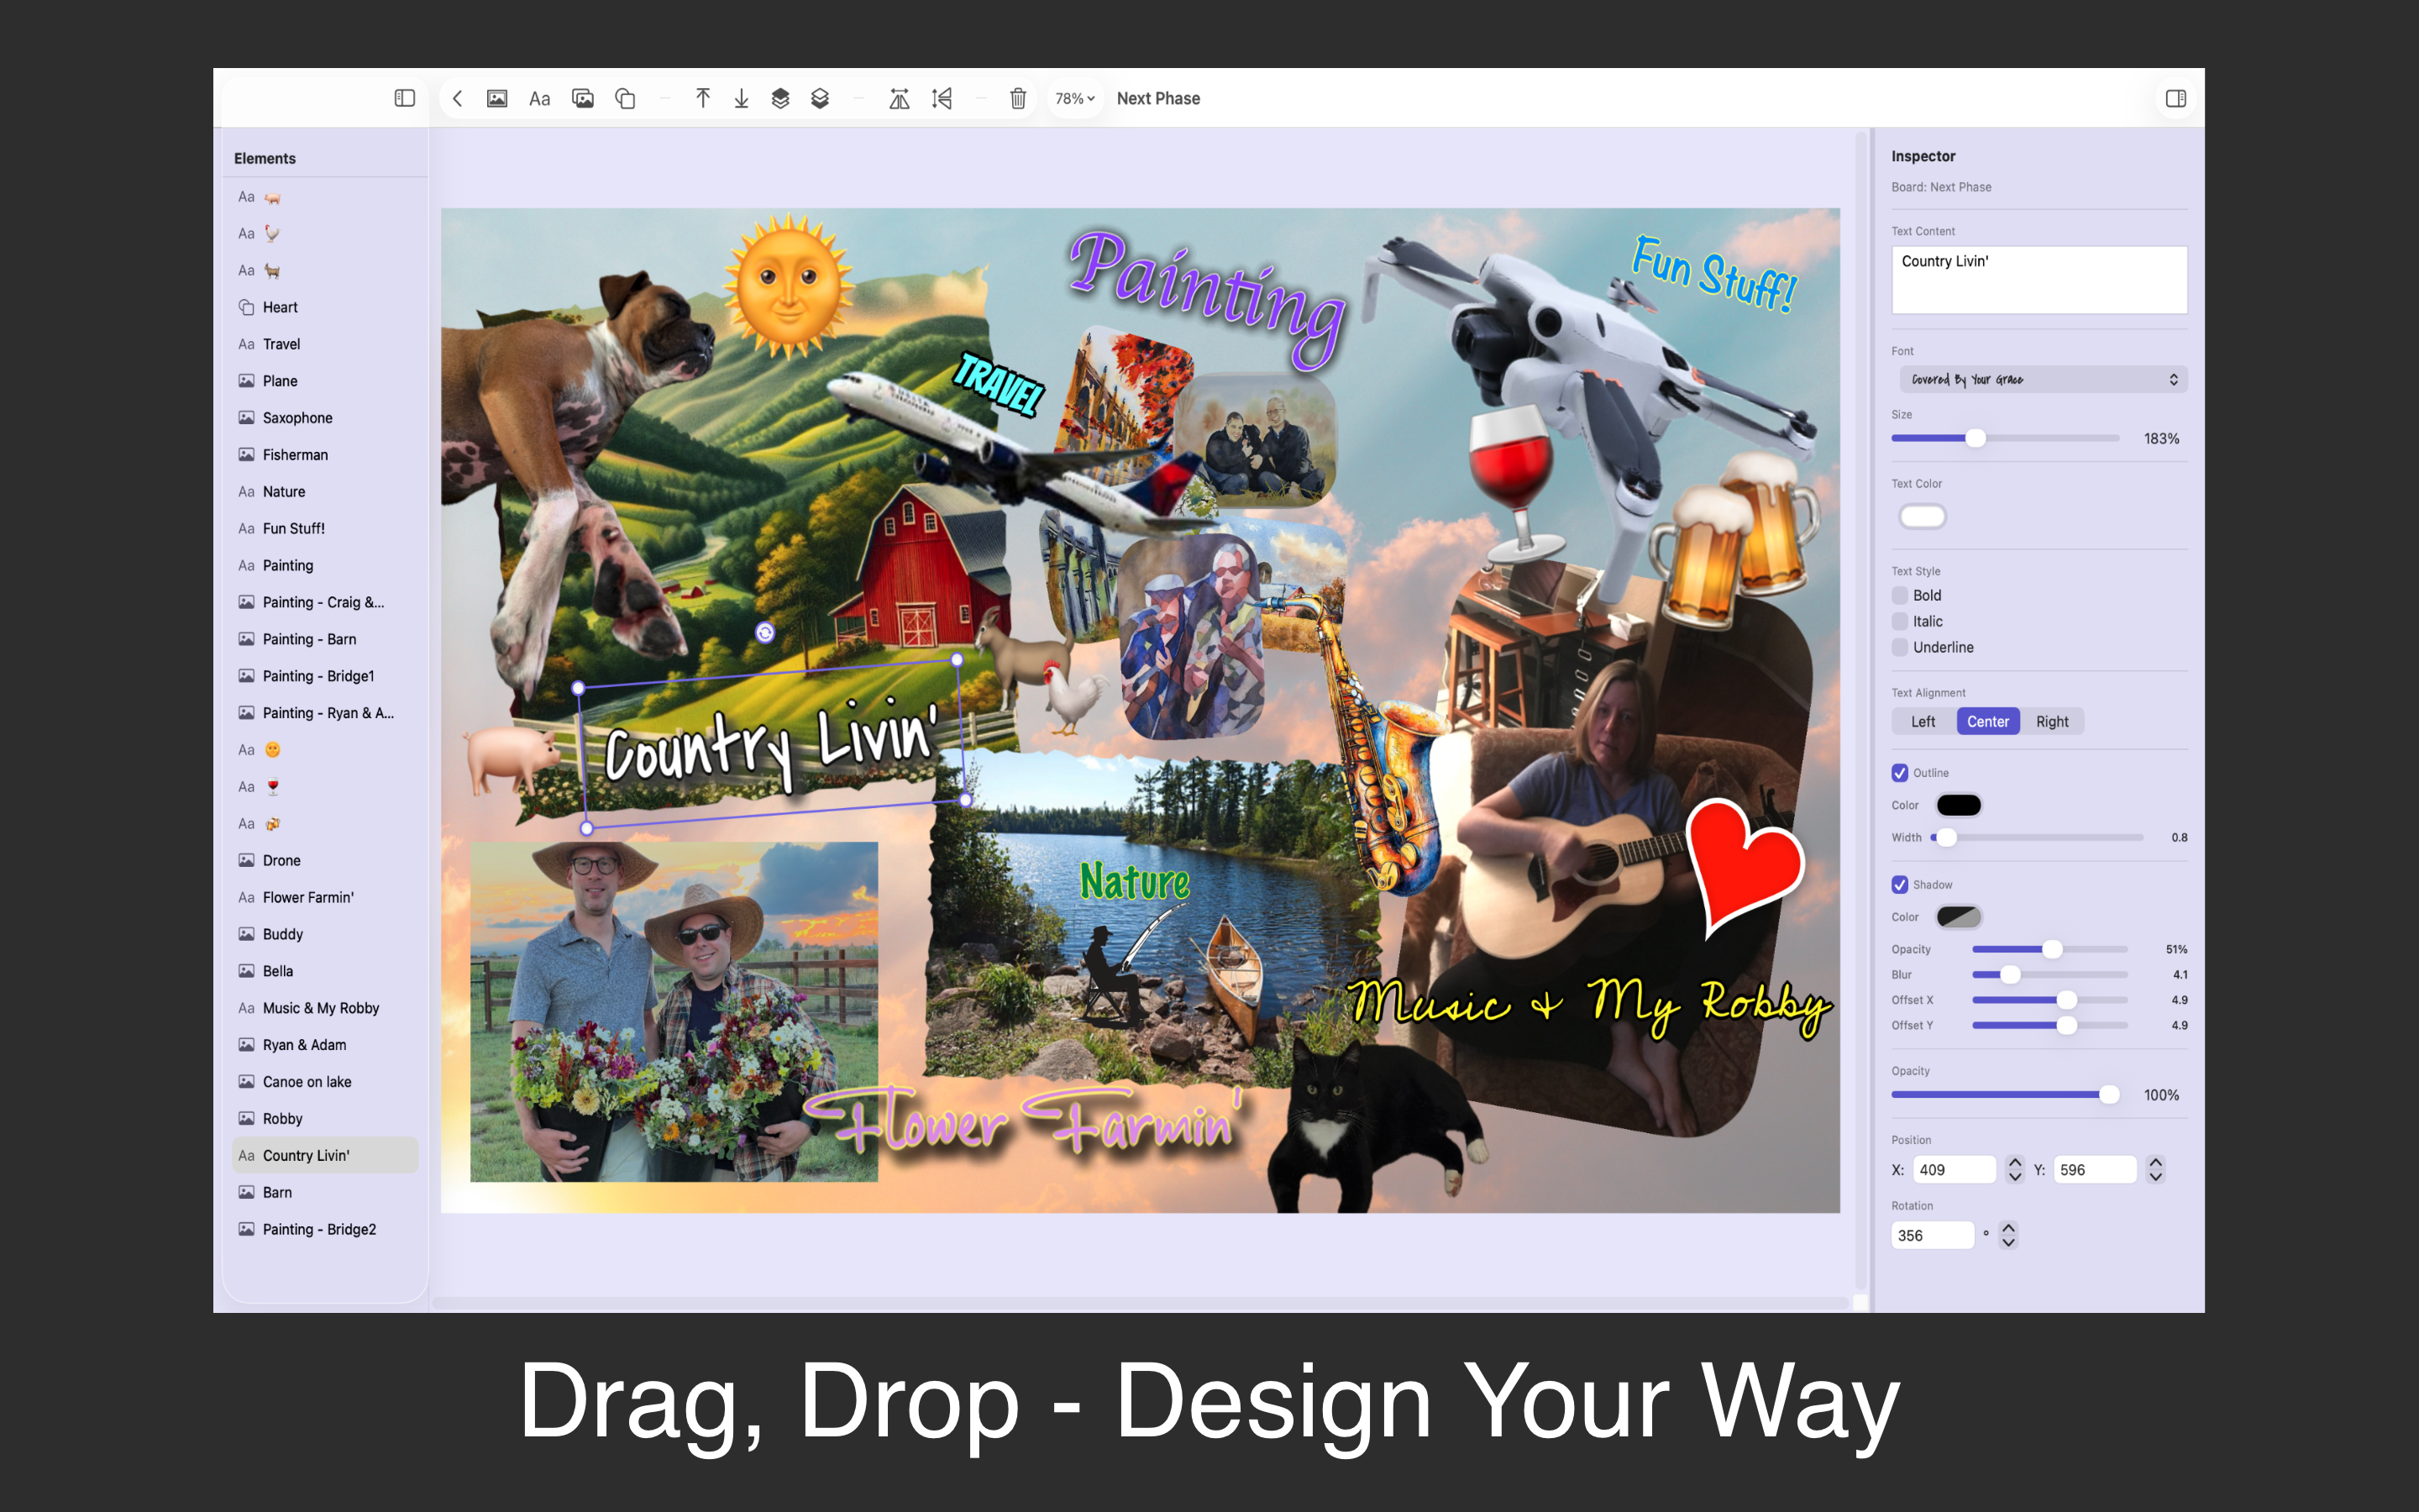2419x1512 pixels.
Task: Open the 78% zoom dropdown
Action: 1074,98
